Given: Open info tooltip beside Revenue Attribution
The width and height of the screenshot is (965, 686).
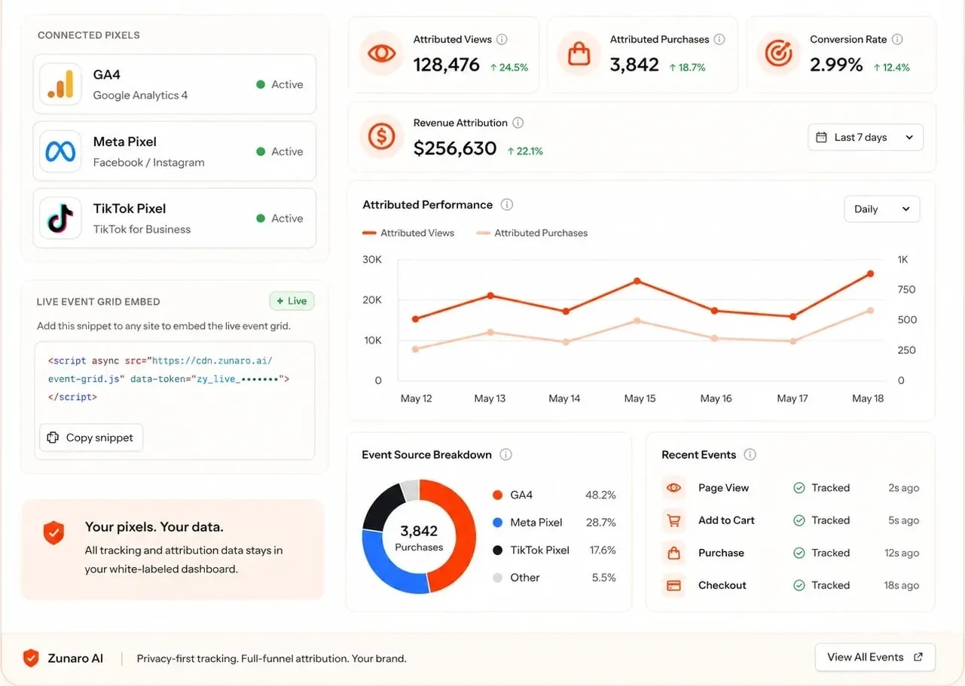Looking at the screenshot, I should pyautogui.click(x=518, y=123).
